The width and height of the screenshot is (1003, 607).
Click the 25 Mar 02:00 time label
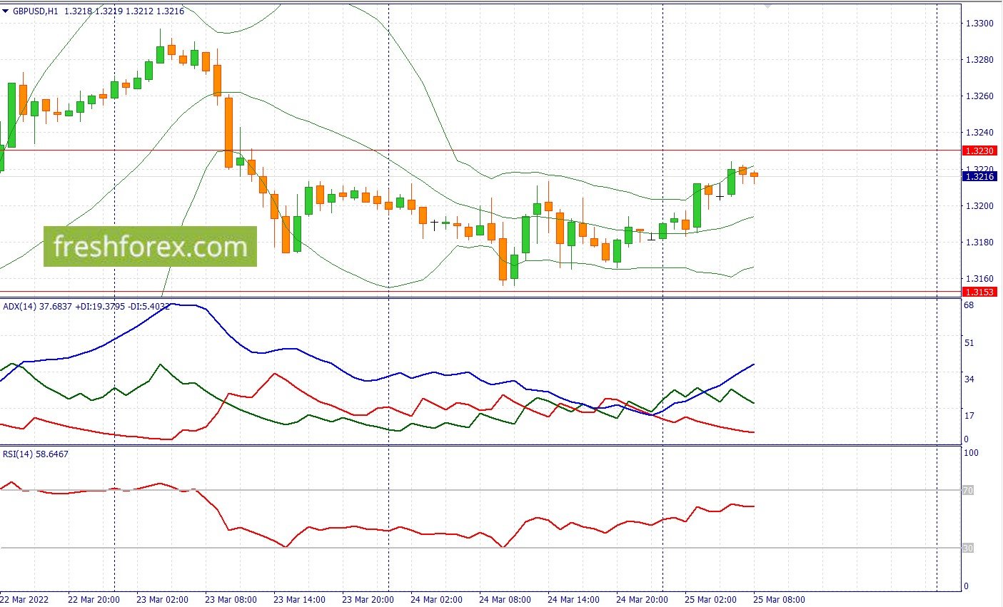coord(710,599)
